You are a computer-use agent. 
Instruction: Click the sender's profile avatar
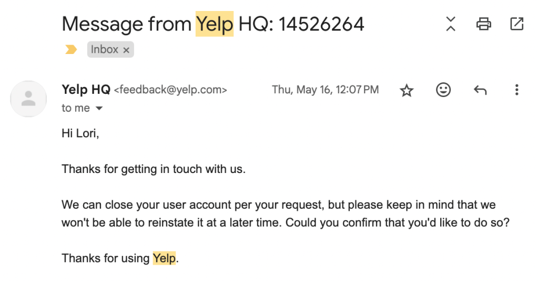[29, 99]
